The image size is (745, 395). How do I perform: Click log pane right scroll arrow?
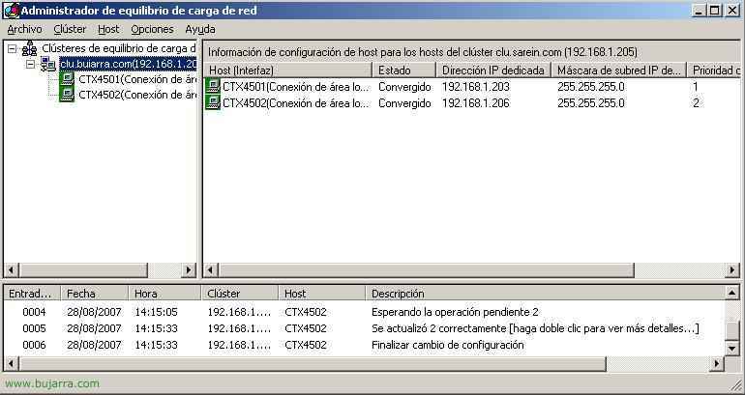click(717, 364)
